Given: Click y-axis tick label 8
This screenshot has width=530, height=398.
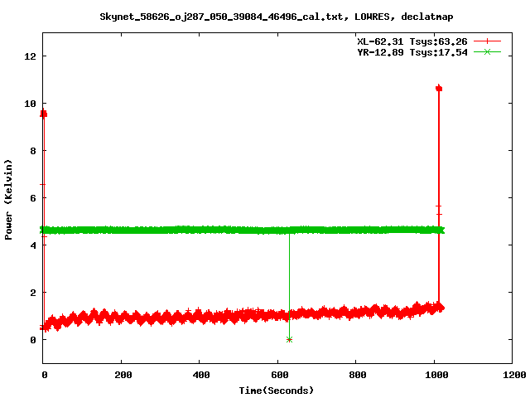Looking at the screenshot, I should point(33,151).
